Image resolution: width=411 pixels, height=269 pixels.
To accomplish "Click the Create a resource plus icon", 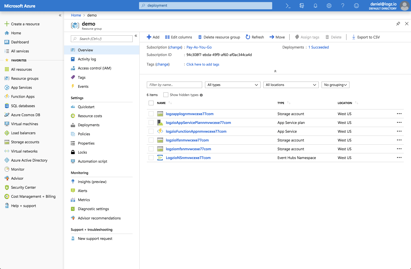I will [7, 24].
